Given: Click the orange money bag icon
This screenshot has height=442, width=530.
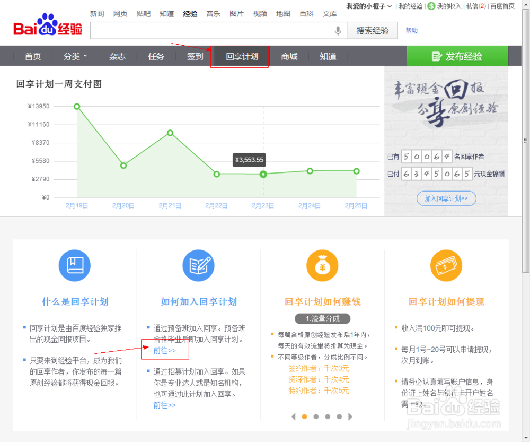Looking at the screenshot, I should click(322, 265).
